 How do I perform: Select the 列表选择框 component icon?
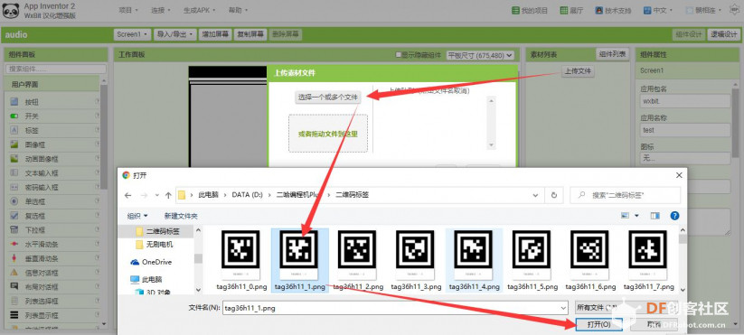click(14, 301)
